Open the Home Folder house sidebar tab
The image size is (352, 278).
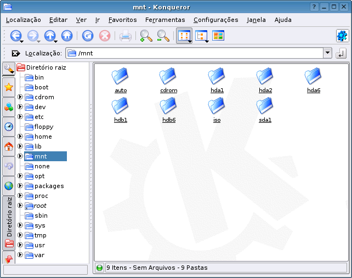click(x=9, y=146)
